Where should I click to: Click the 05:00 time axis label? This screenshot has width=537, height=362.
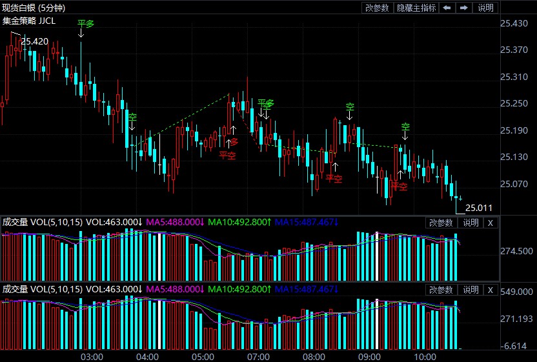(x=203, y=357)
